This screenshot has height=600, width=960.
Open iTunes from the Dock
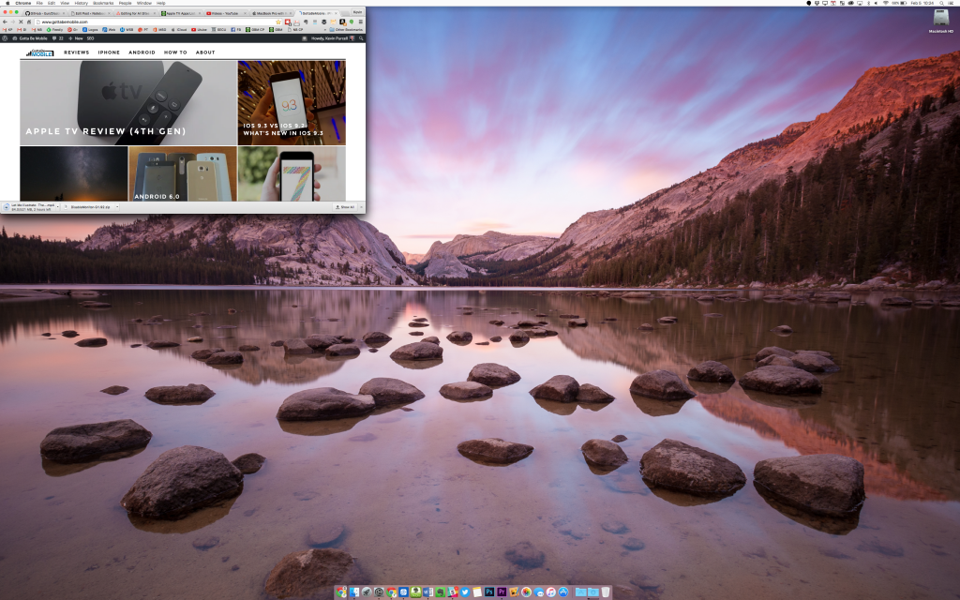(549, 591)
